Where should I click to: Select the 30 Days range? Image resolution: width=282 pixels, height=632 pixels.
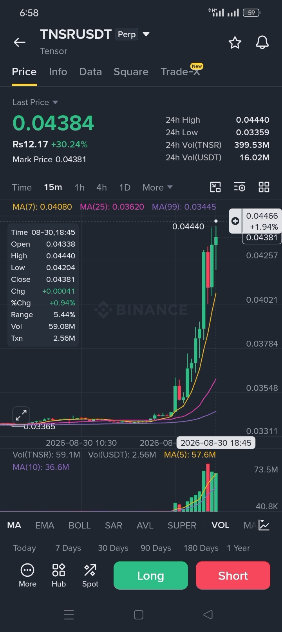click(113, 548)
